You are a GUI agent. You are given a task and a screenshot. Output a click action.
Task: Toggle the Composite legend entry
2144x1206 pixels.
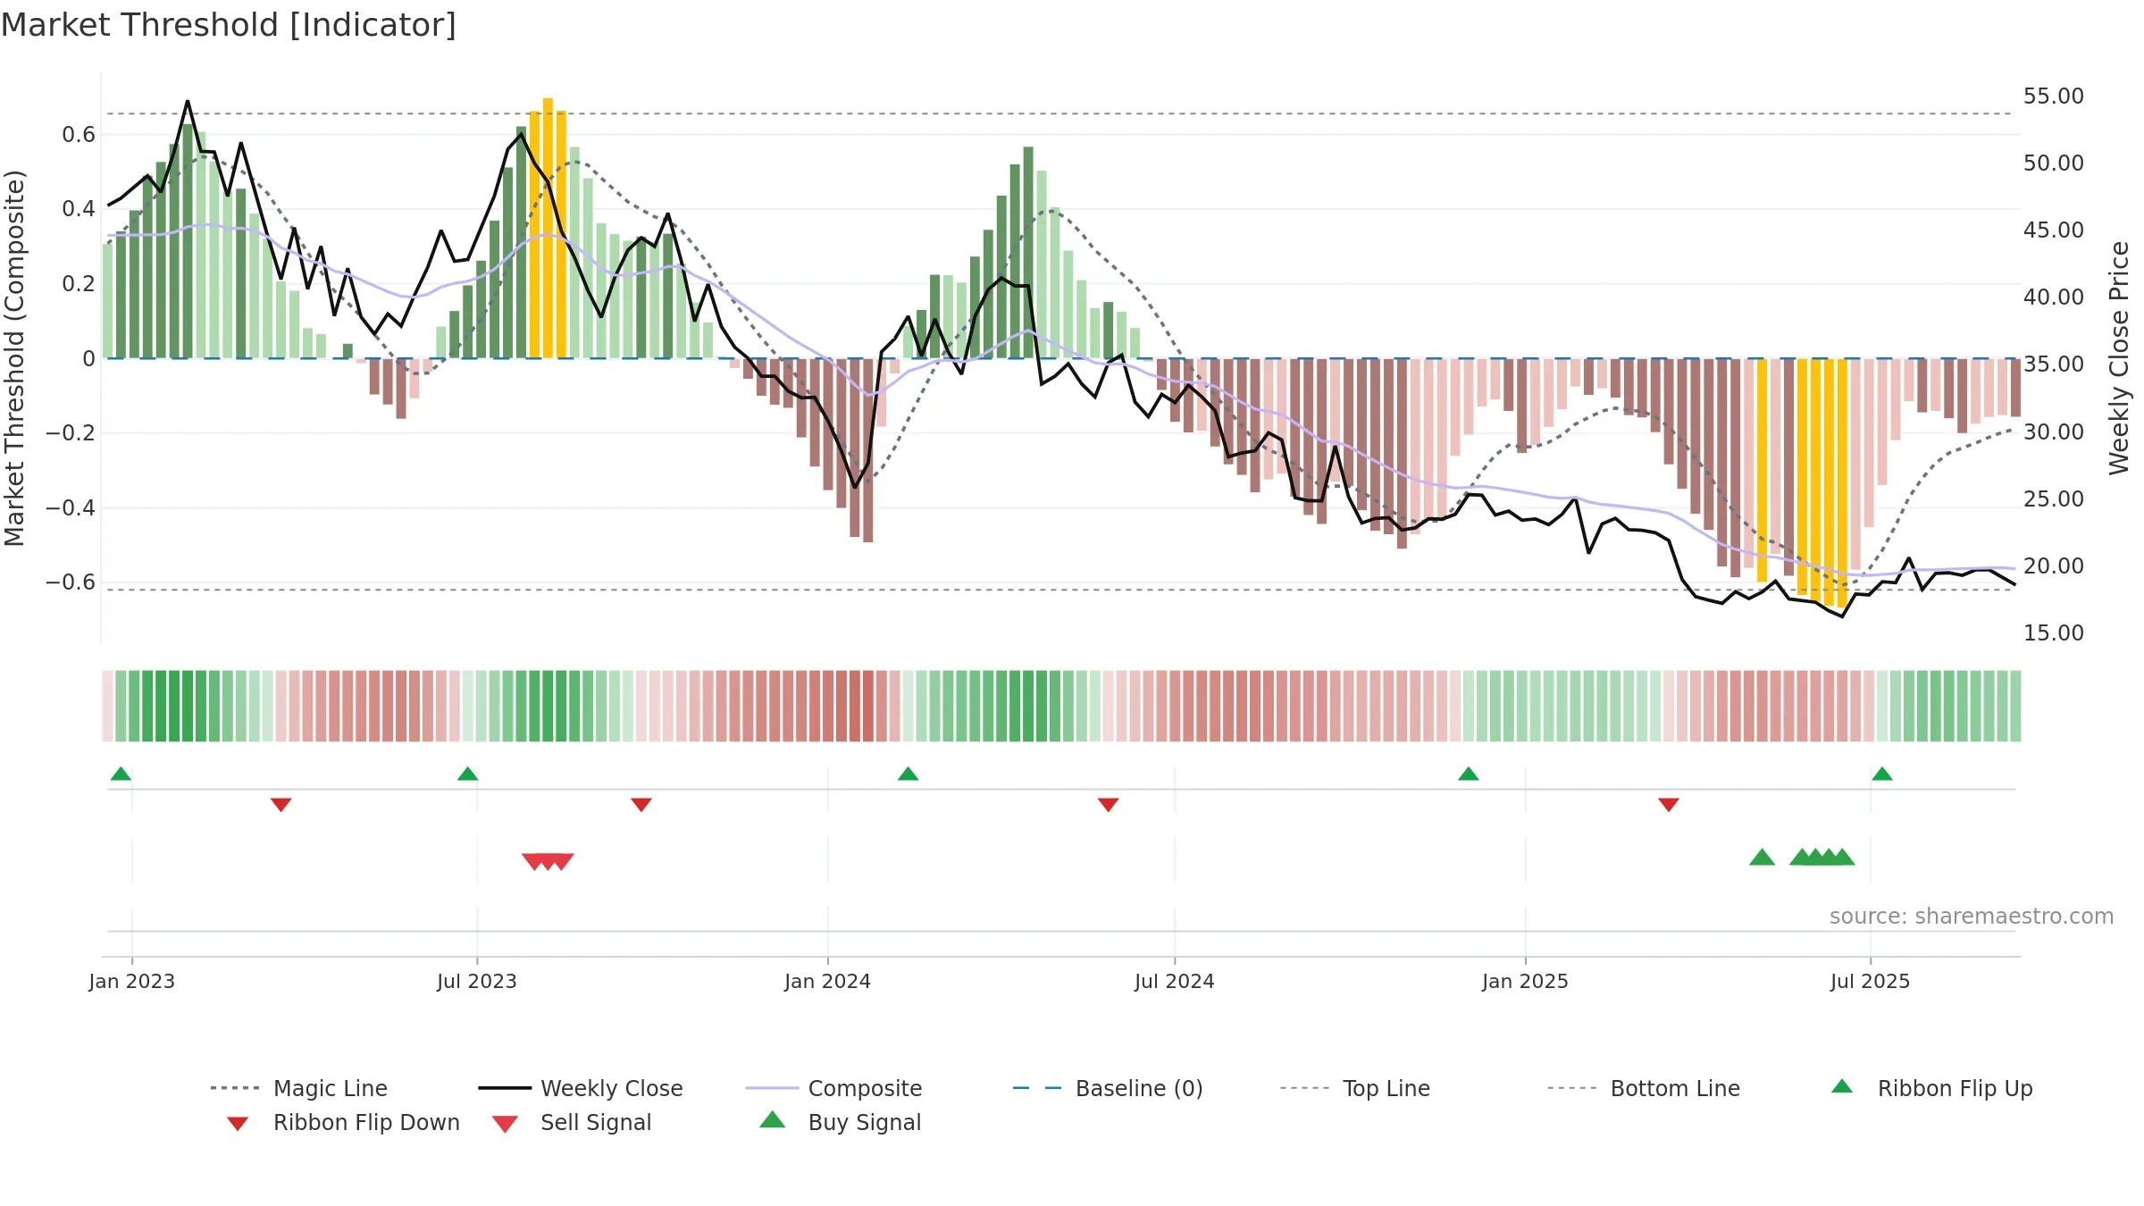(x=833, y=1088)
